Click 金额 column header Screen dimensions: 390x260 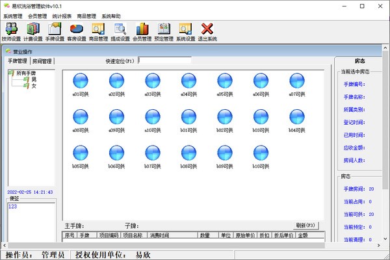(309, 235)
